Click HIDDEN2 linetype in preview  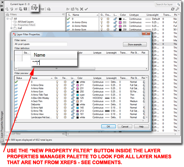point(97,98)
